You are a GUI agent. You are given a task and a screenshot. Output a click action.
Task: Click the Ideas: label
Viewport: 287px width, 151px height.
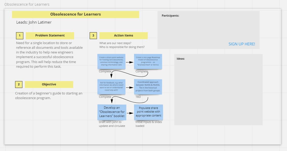point(181,59)
